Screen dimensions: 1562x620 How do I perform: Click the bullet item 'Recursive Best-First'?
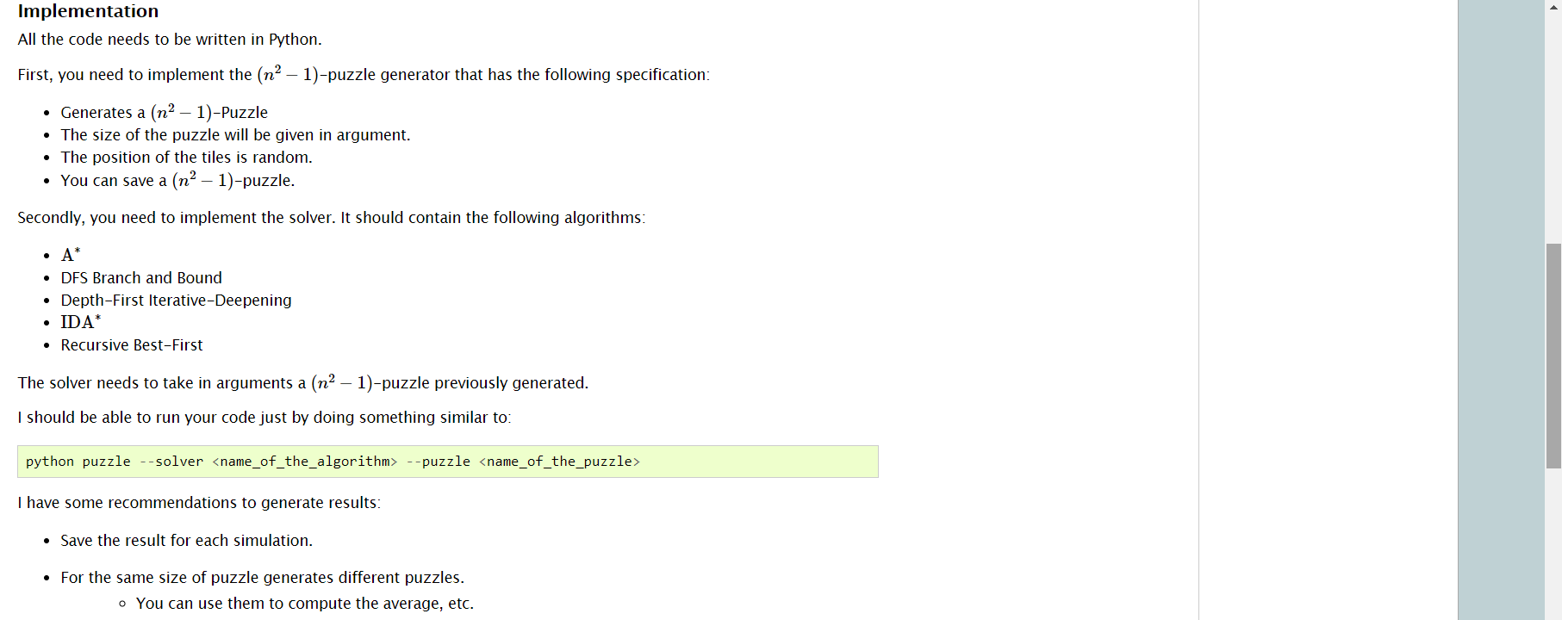click(131, 344)
